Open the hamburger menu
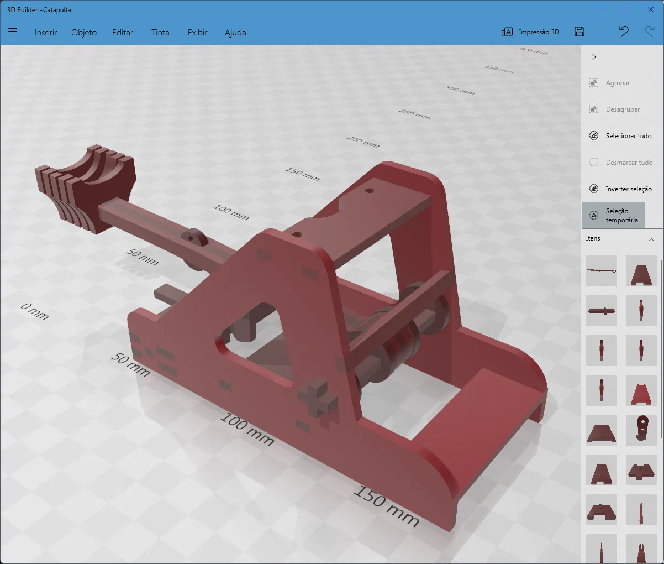The width and height of the screenshot is (664, 564). click(x=13, y=32)
